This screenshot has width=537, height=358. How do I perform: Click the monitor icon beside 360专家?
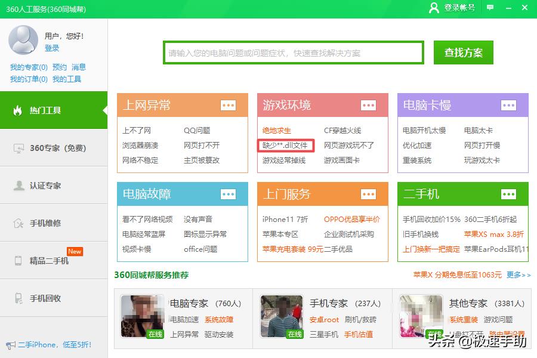pos(18,149)
